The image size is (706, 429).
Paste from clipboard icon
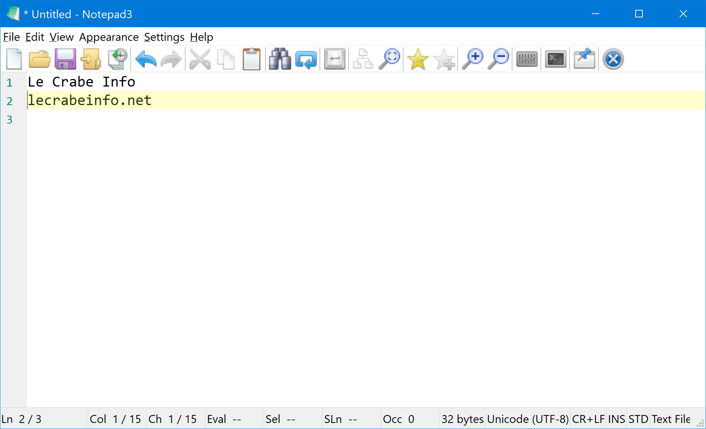(x=252, y=59)
